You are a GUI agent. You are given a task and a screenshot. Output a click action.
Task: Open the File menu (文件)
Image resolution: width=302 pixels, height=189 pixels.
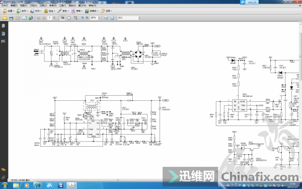coord(5,6)
